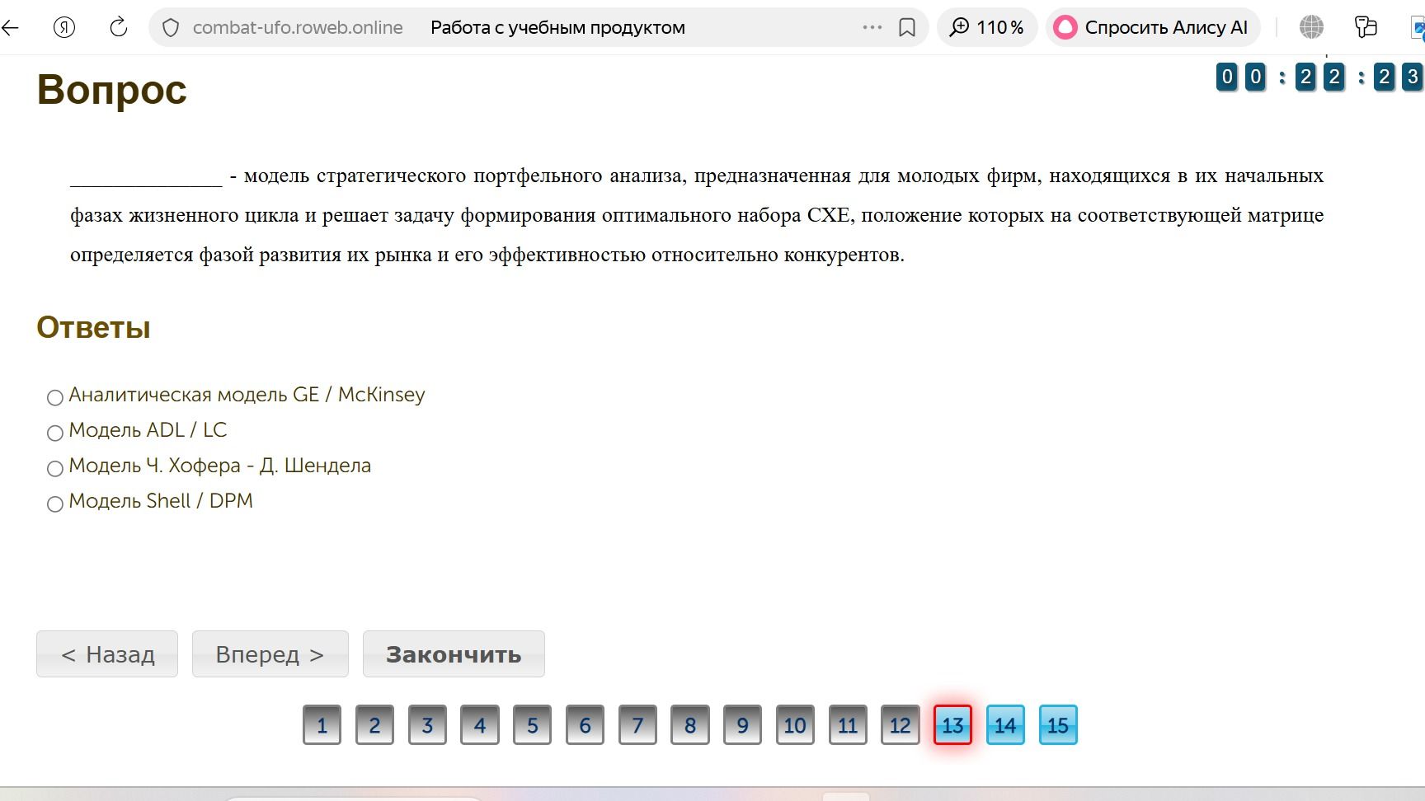Screen dimensions: 1425x801
Task: Bookmark this page with bookmark icon
Action: coord(907,28)
